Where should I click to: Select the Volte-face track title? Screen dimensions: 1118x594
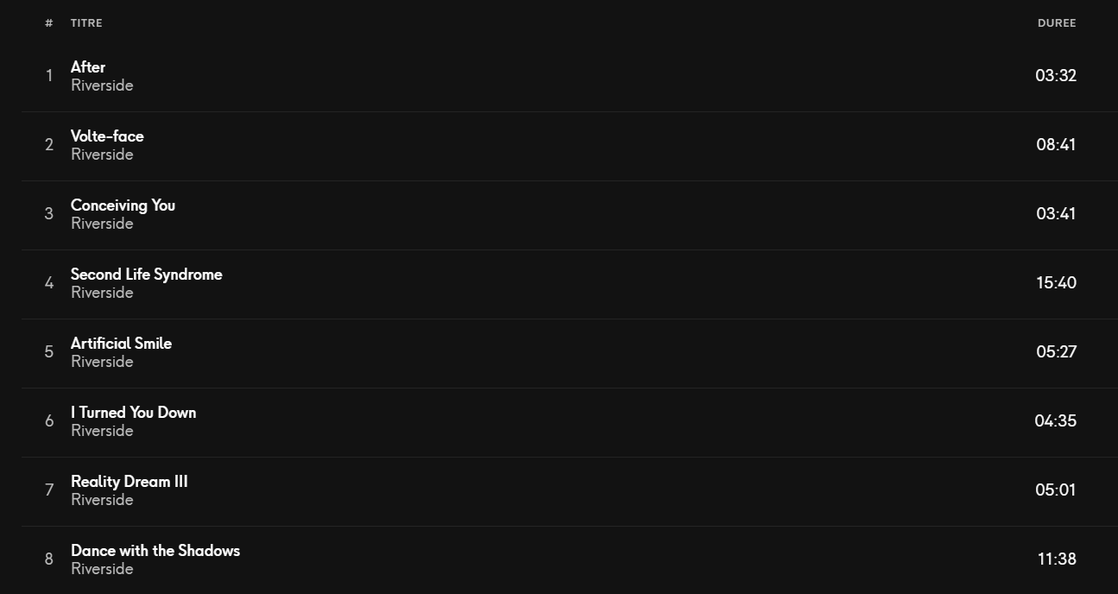pos(107,136)
